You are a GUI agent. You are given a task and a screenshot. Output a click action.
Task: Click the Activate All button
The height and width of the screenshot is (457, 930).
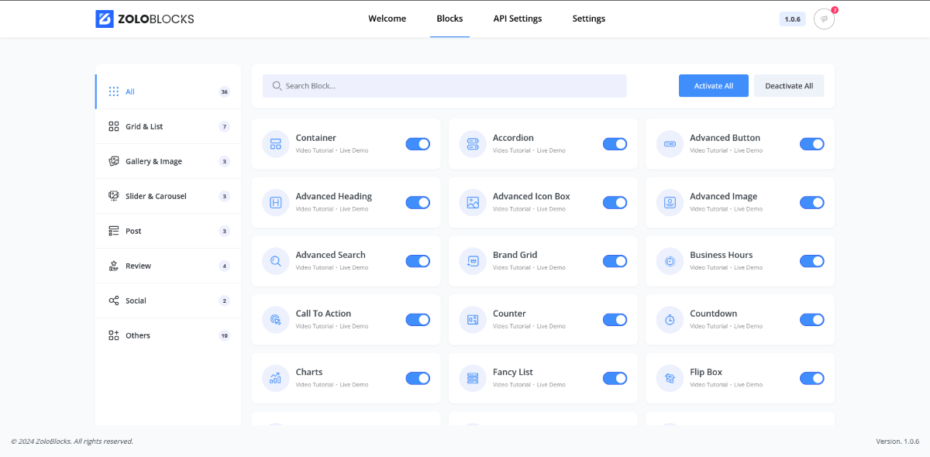(x=714, y=86)
